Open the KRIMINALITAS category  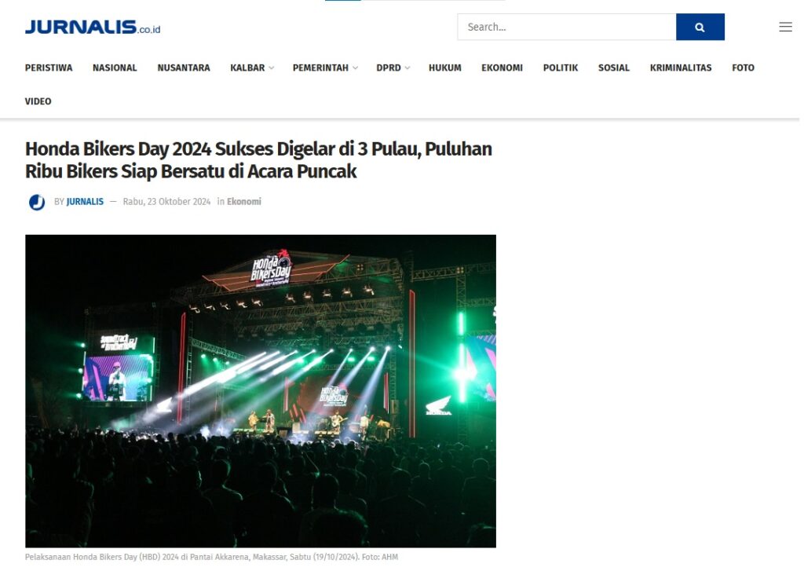pos(681,68)
